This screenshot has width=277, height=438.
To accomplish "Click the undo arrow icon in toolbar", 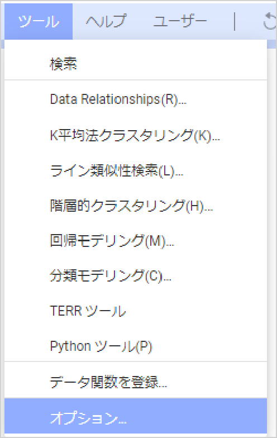I will pos(270,21).
